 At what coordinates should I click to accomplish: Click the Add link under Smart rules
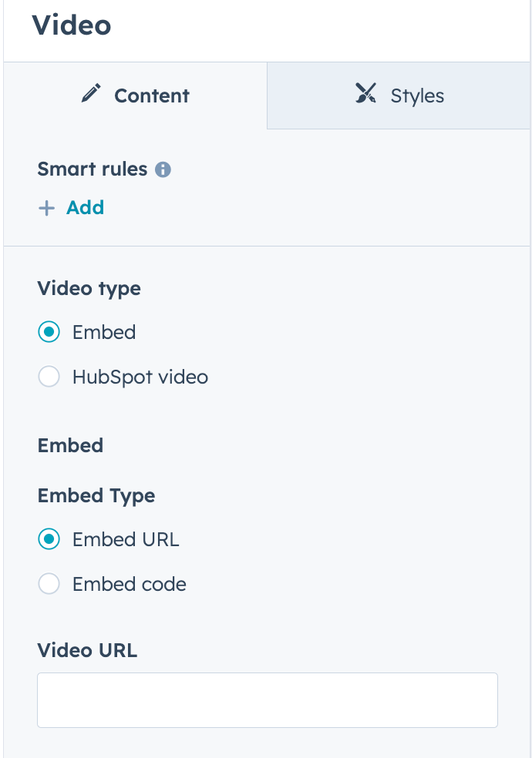point(85,207)
